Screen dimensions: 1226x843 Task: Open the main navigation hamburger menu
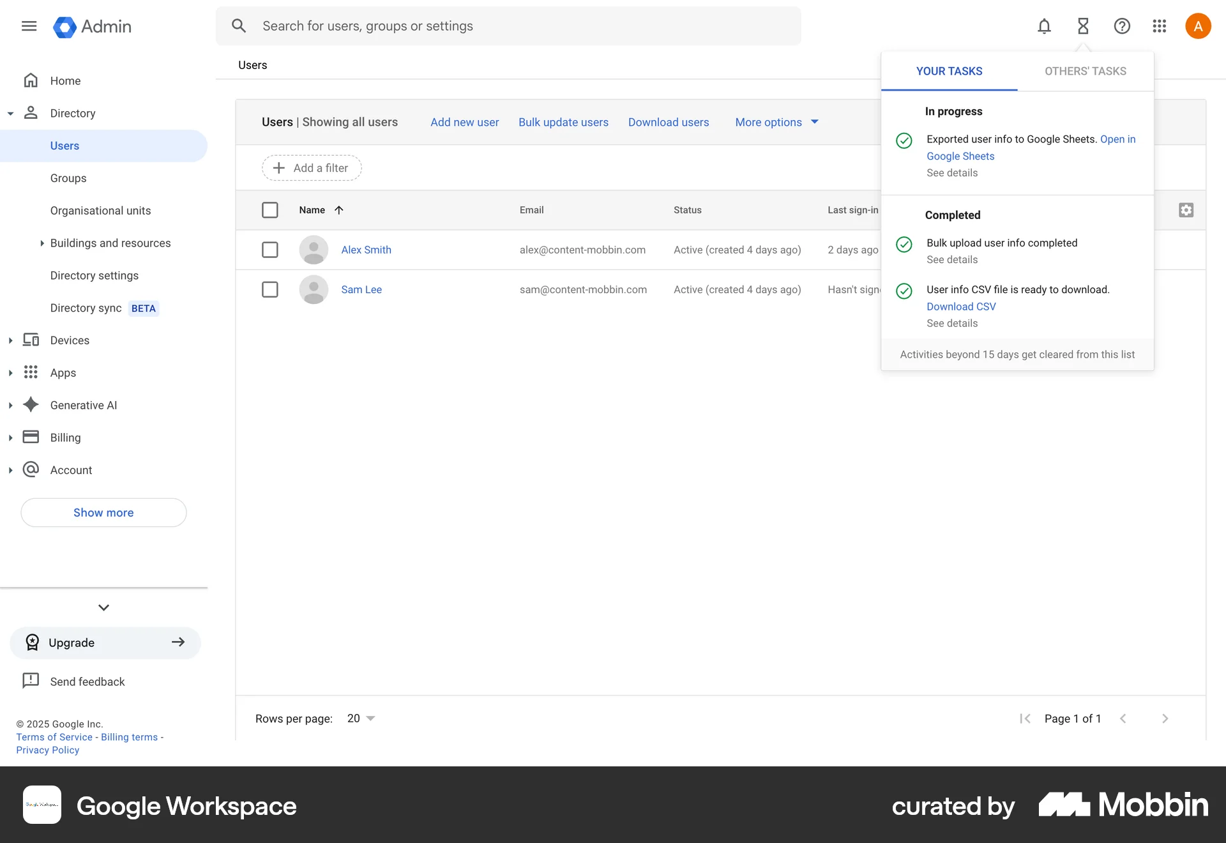coord(29,26)
